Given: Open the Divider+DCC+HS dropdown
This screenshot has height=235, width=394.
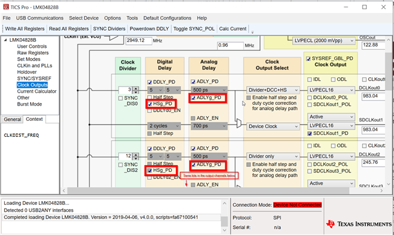Looking at the screenshot, I should pyautogui.click(x=273, y=90).
